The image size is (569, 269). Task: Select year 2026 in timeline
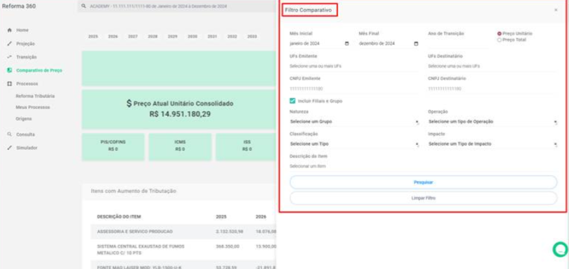pyautogui.click(x=113, y=36)
